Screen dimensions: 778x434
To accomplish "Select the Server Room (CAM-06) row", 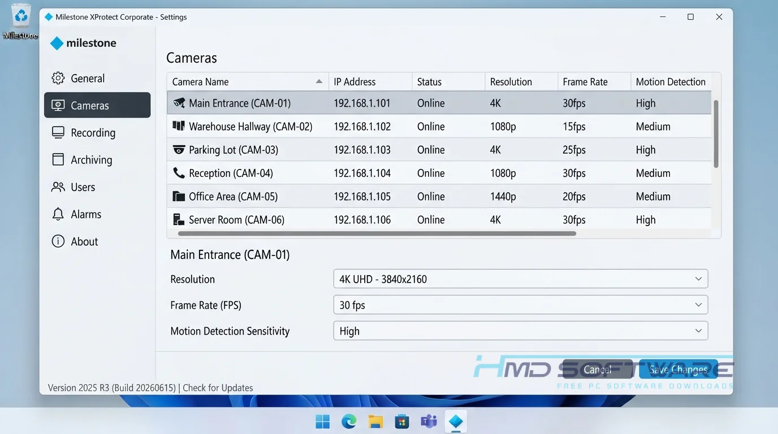I will tap(439, 219).
